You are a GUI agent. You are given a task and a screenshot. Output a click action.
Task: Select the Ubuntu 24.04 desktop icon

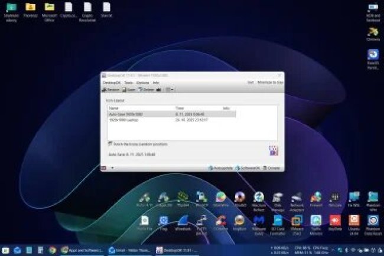(354, 225)
